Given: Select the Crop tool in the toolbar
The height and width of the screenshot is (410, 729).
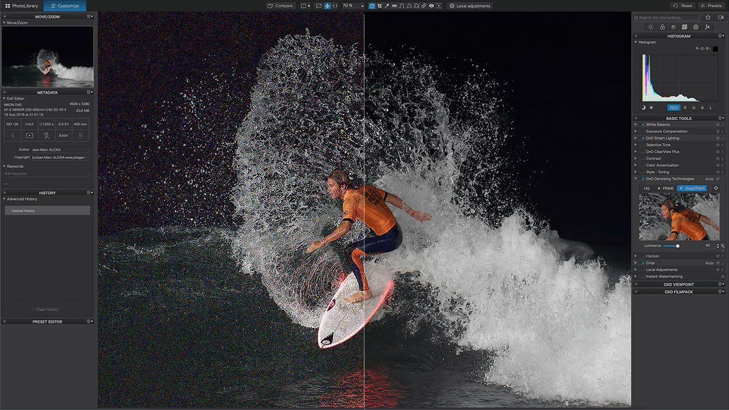Looking at the screenshot, I should pos(379,6).
